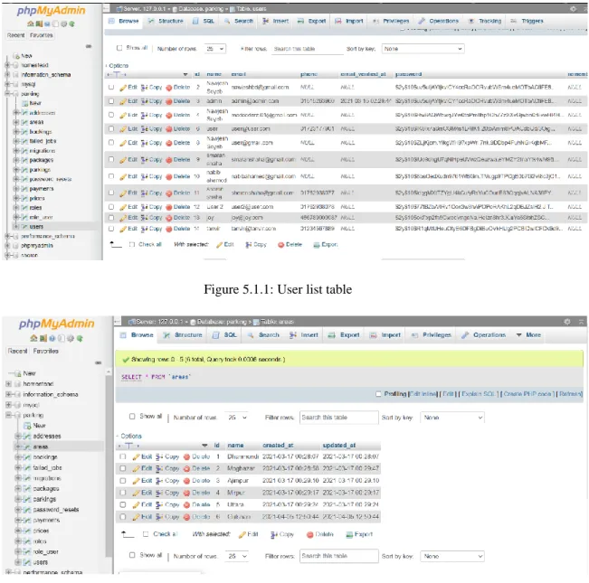Open the Triggers tab in users screenshot
Viewport: 589px width, 583px height.
click(527, 21)
